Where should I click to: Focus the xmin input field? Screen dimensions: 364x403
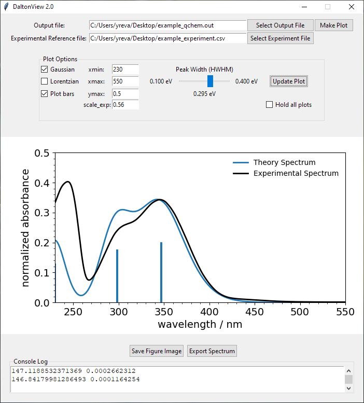pyautogui.click(x=125, y=70)
